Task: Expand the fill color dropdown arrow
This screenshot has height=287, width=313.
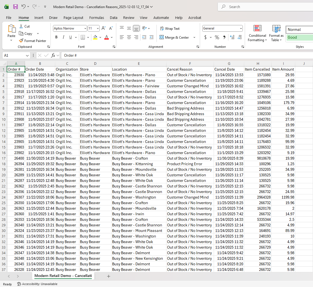Action: (x=100, y=37)
